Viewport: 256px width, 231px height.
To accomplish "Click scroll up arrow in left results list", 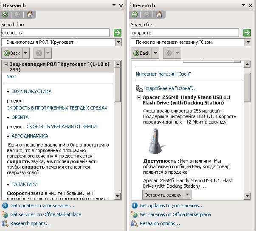I will pos(118,64).
